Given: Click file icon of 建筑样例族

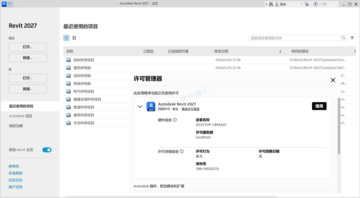Looking at the screenshot, I should pyautogui.click(x=68, y=68).
